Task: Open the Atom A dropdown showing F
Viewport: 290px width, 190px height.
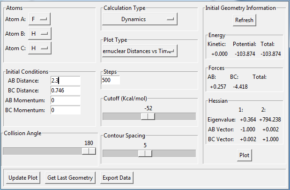Action: tap(40, 20)
